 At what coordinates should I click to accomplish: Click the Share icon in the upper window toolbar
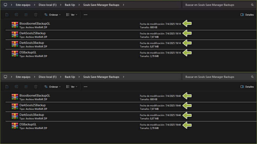point(26,15)
